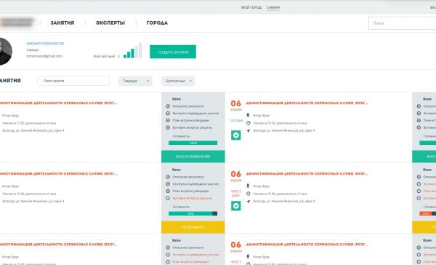
Task: Toggle 'Бытовые вопросы решены' in 100% readiness panel
Action: point(168,127)
